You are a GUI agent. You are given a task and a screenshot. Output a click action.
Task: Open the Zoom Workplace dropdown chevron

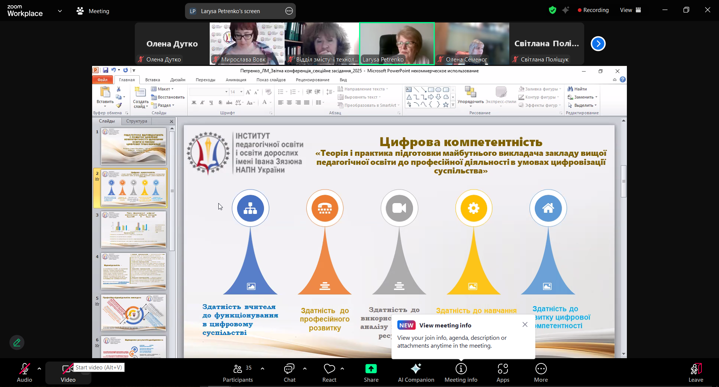coord(60,11)
